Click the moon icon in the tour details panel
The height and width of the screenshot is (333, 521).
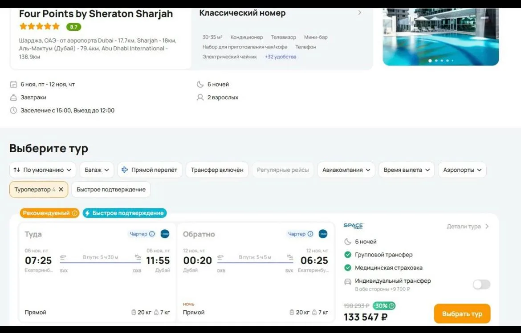347,242
